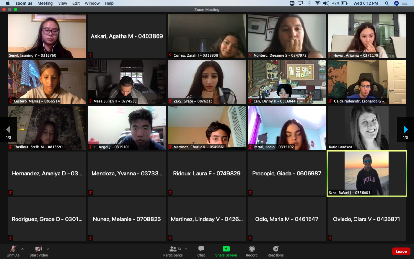Screen dimensions: 414x259
Task: Select Cestero, Maria J video tile
Action: pos(47,82)
